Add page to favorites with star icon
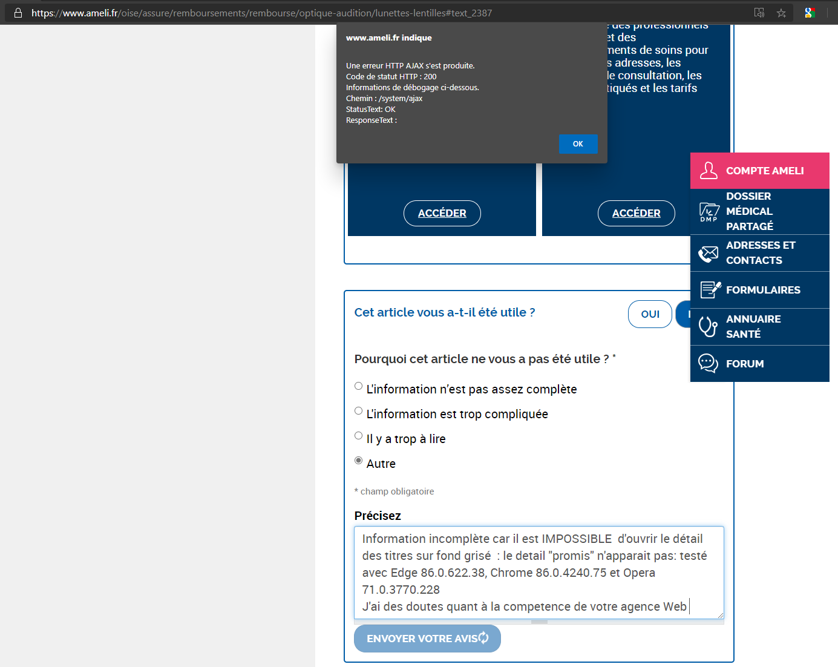Viewport: 838px width, 667px height. (781, 13)
